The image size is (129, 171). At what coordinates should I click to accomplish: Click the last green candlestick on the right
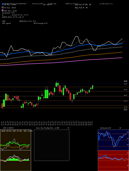click(x=93, y=87)
